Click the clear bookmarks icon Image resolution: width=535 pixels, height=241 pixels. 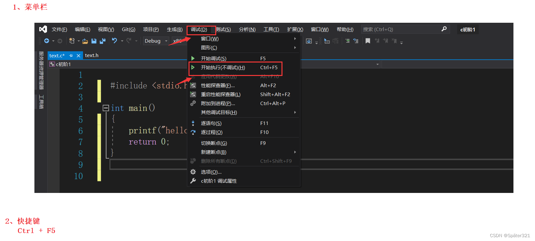[394, 41]
